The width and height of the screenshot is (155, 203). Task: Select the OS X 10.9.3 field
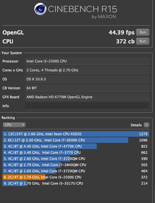pyautogui.click(x=87, y=79)
